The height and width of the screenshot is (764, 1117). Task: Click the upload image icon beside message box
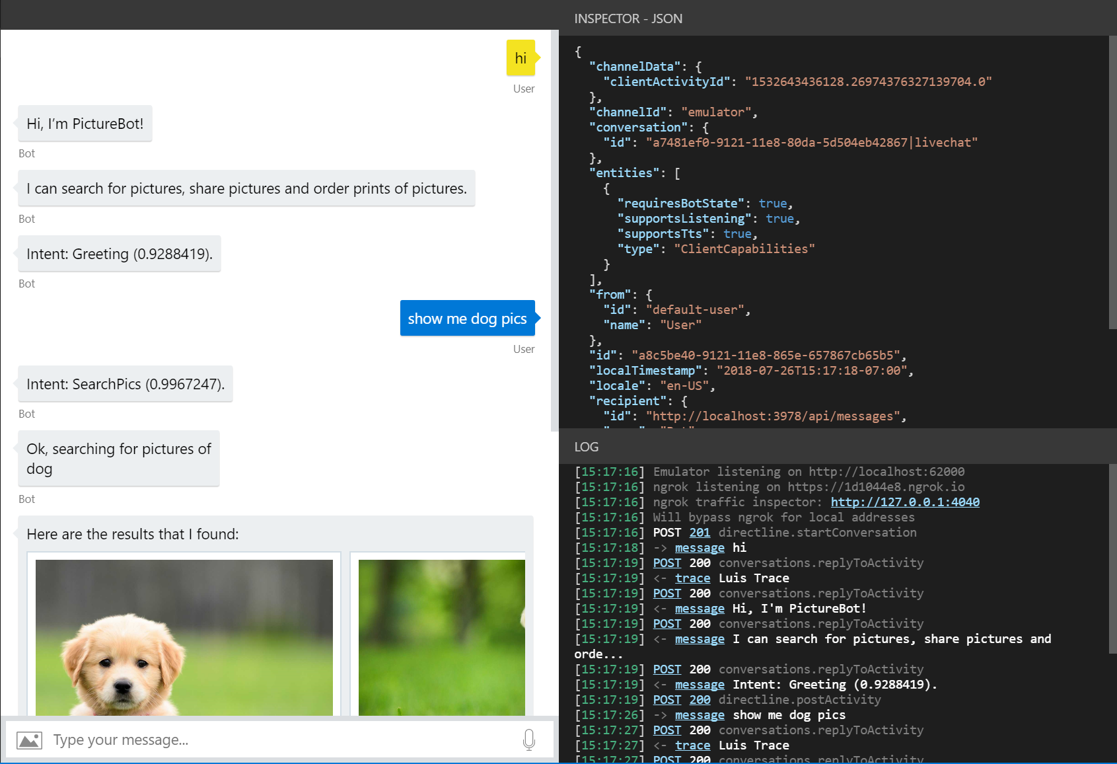coord(29,740)
